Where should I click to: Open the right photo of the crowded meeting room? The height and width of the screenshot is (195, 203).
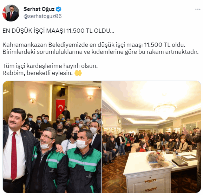152,137
